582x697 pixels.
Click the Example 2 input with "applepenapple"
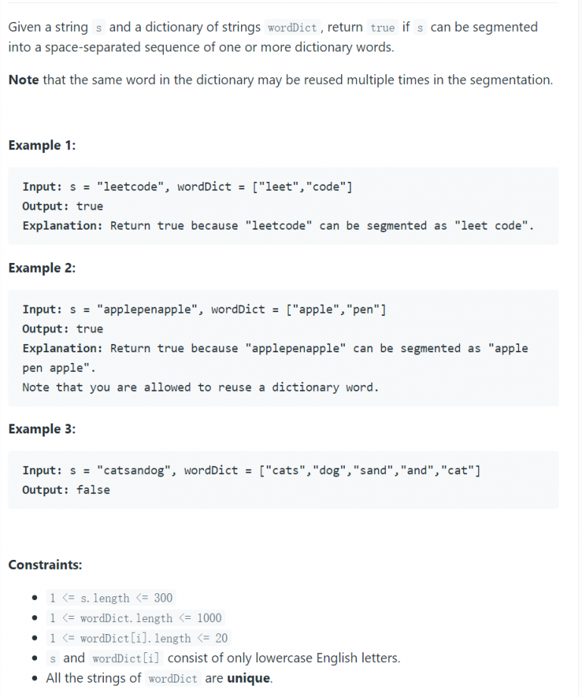click(204, 309)
